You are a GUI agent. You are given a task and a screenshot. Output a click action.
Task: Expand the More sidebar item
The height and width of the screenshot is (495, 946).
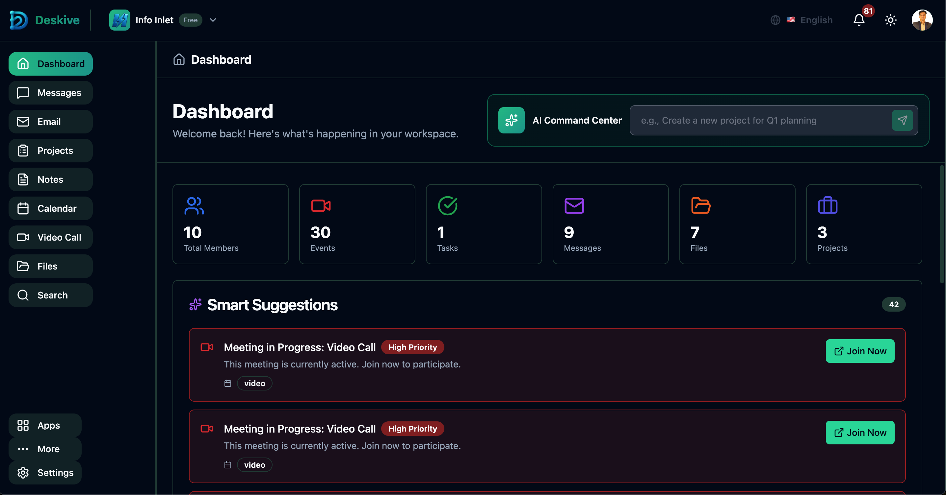pyautogui.click(x=45, y=449)
